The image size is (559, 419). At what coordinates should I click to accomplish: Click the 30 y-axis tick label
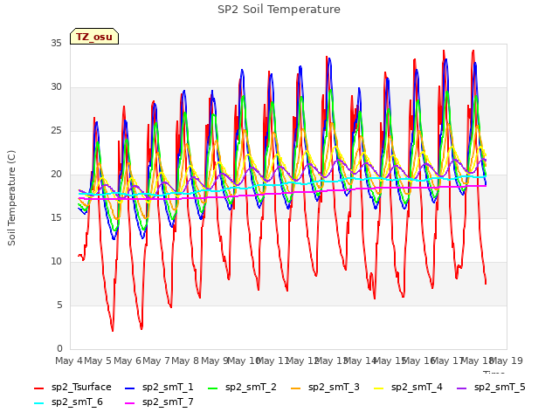tap(56, 87)
